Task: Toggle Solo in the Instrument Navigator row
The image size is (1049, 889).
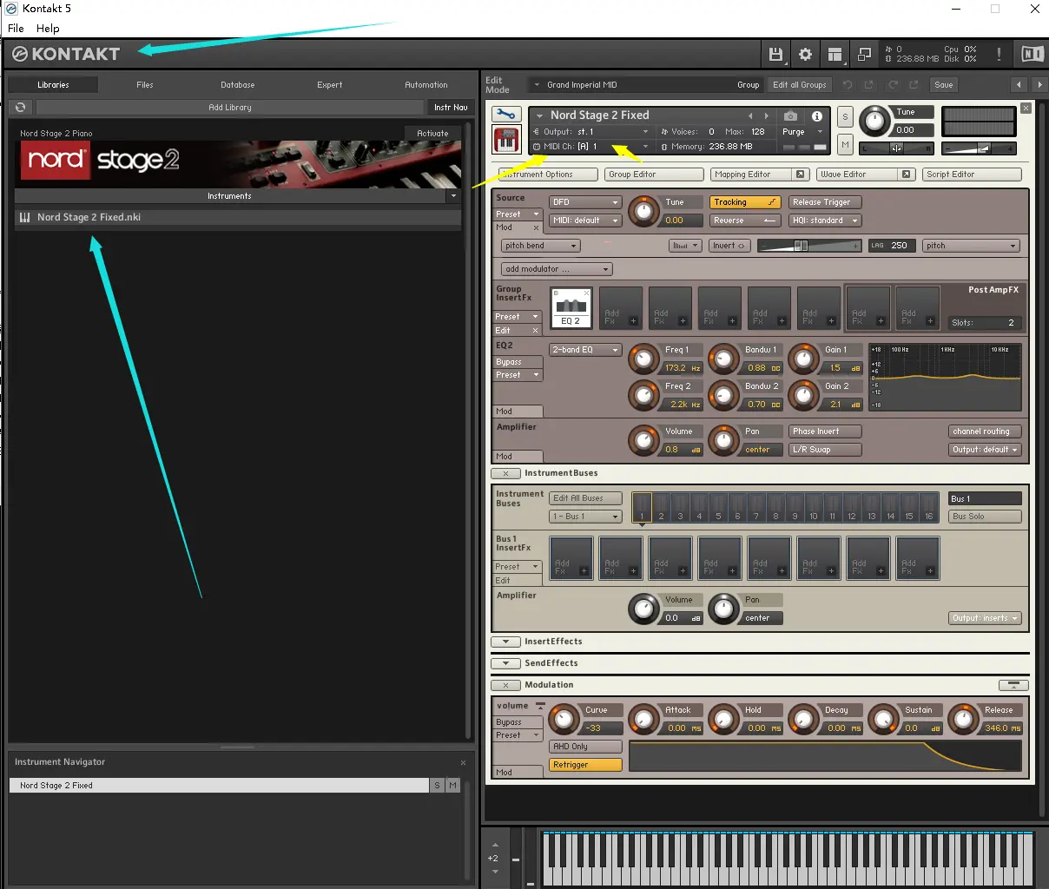Action: (437, 785)
